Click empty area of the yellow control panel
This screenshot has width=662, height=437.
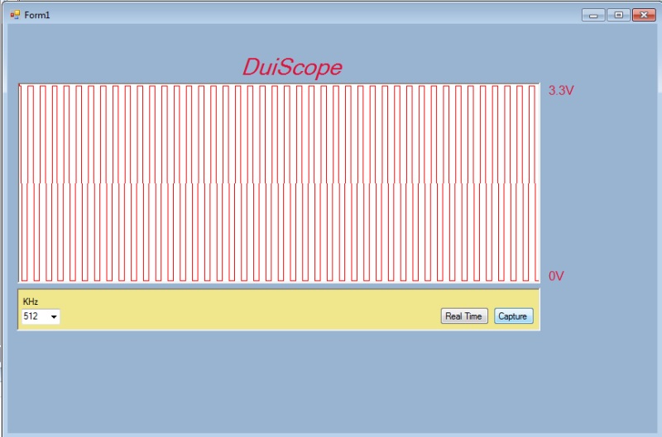click(248, 310)
